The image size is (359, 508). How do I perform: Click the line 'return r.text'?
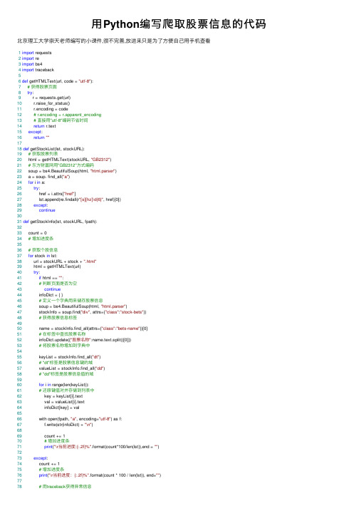coord(45,126)
